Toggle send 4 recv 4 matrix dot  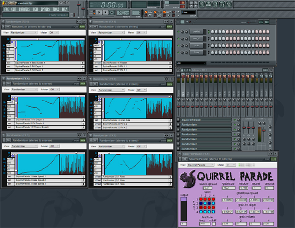213,212
